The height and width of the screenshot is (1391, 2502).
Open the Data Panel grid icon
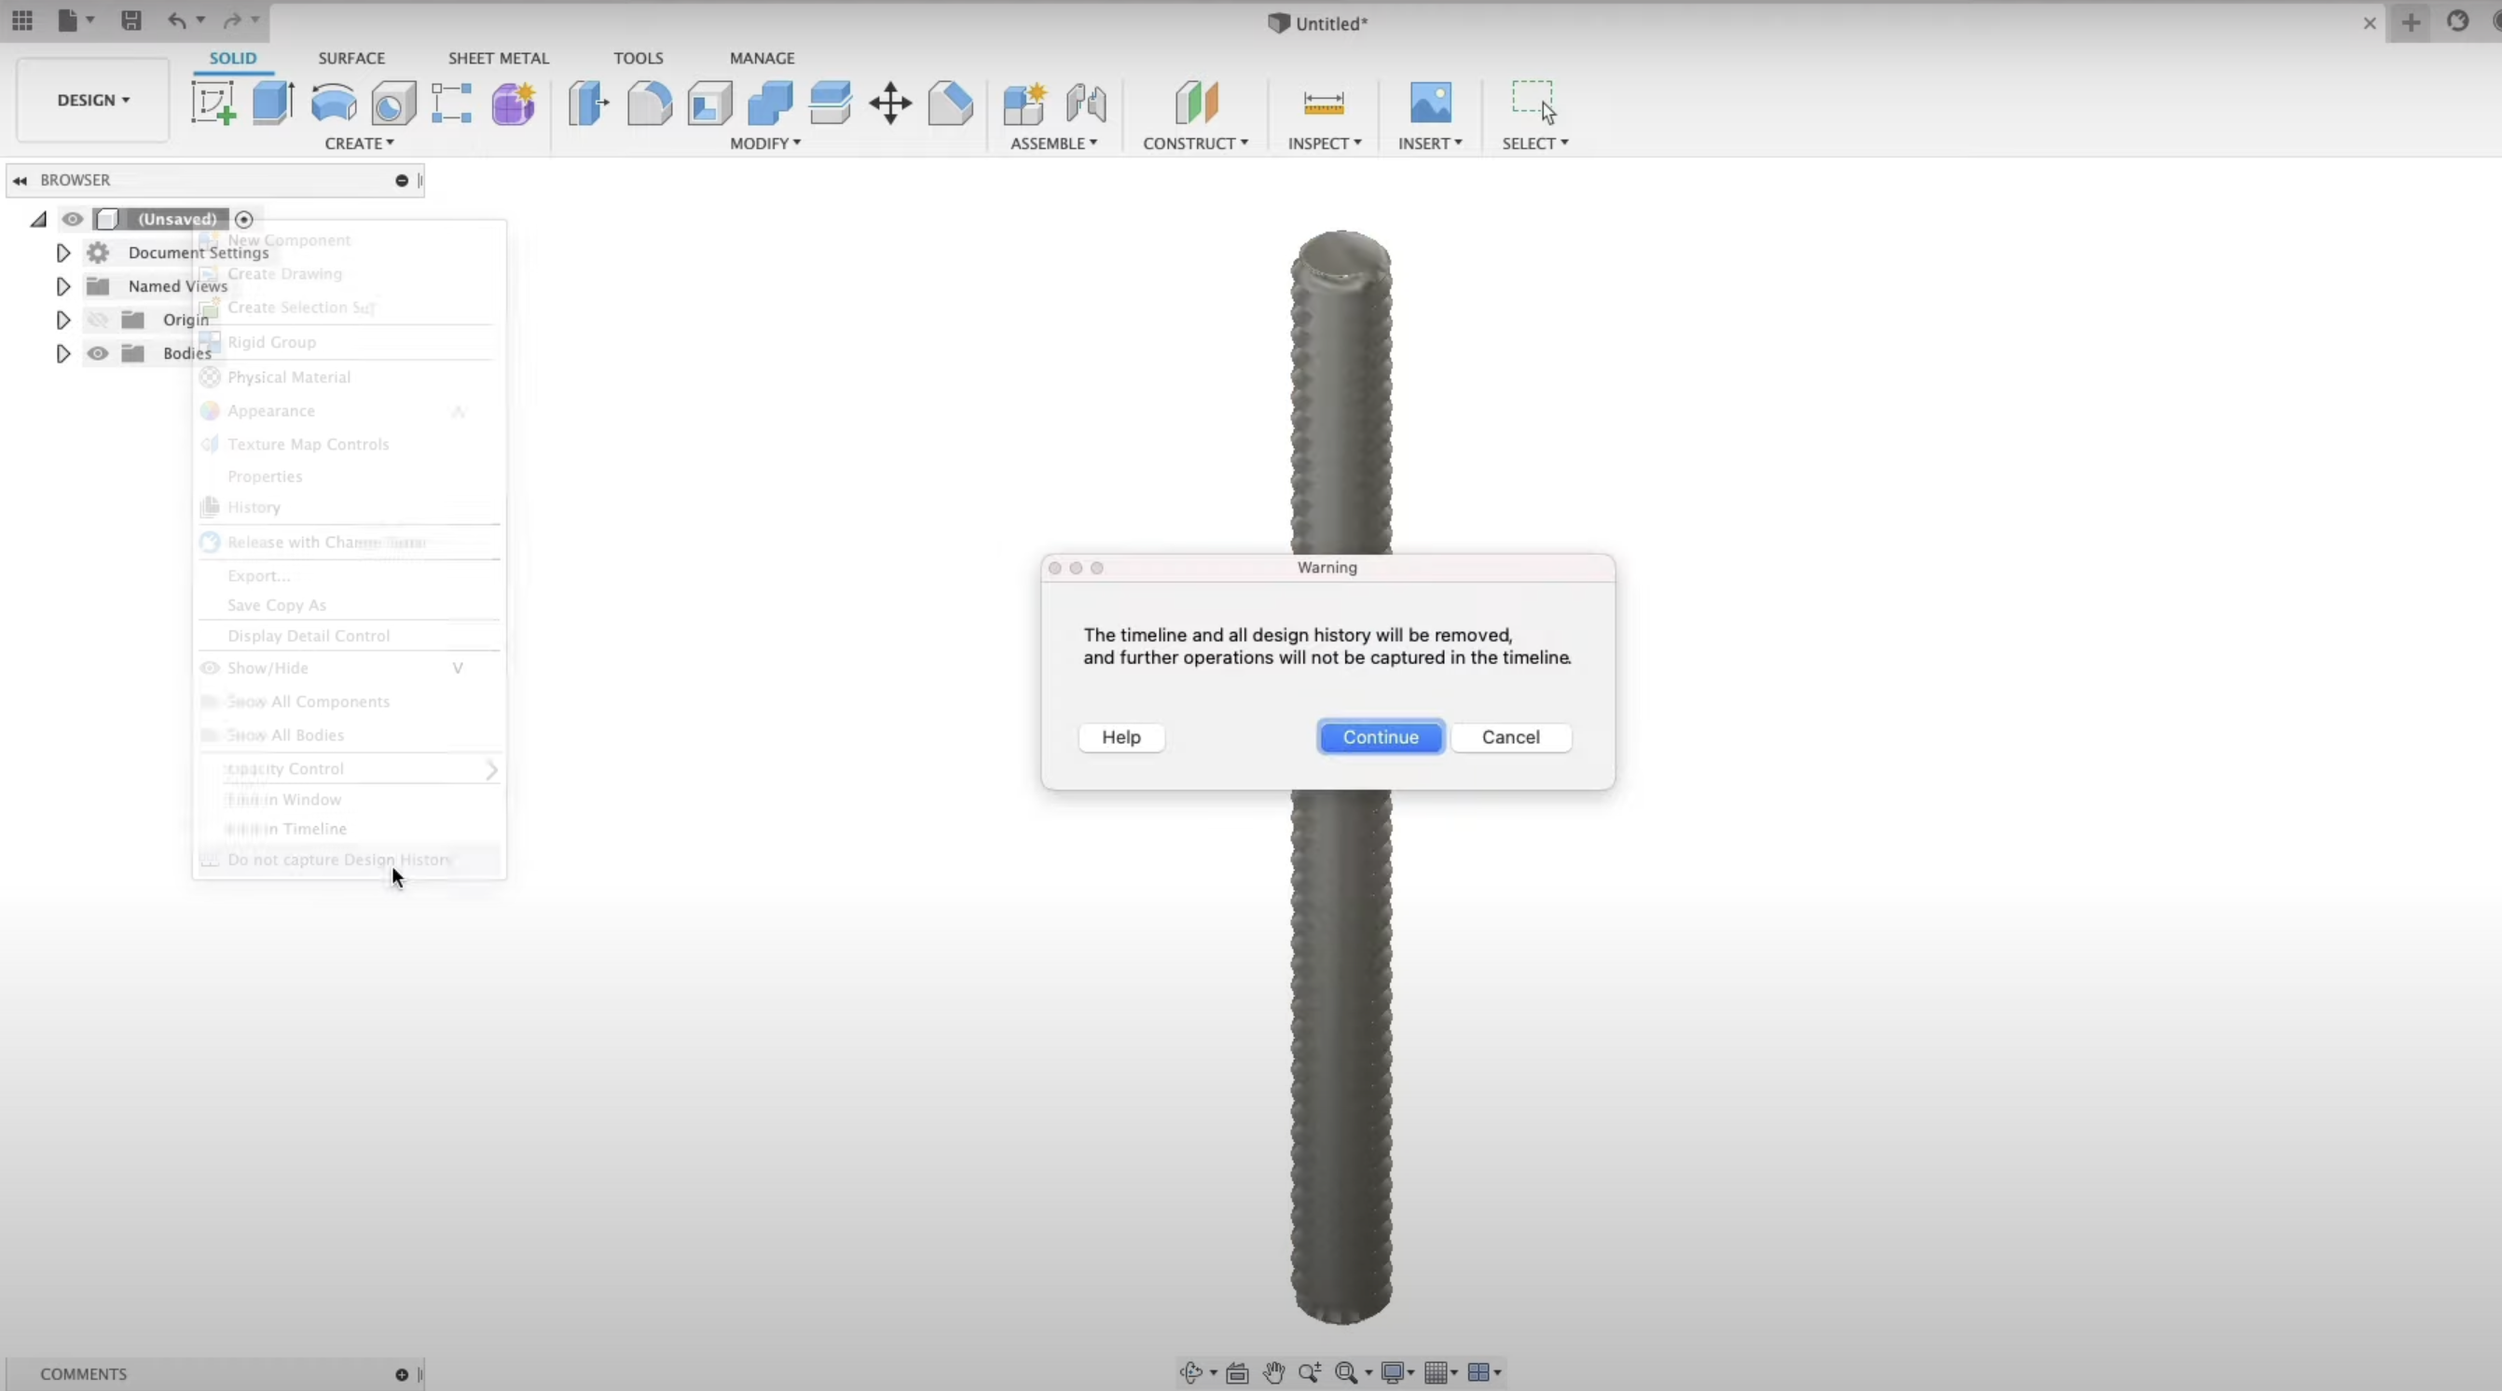(22, 21)
